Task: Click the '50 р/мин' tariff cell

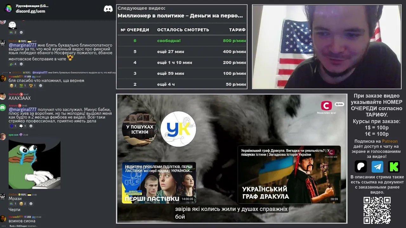Action: pyautogui.click(x=236, y=85)
